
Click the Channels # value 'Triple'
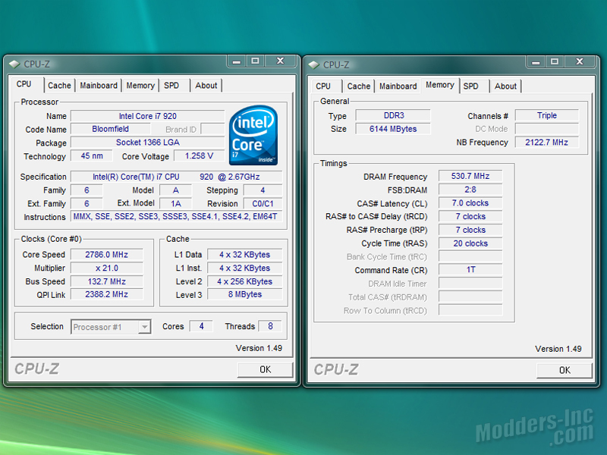(546, 115)
